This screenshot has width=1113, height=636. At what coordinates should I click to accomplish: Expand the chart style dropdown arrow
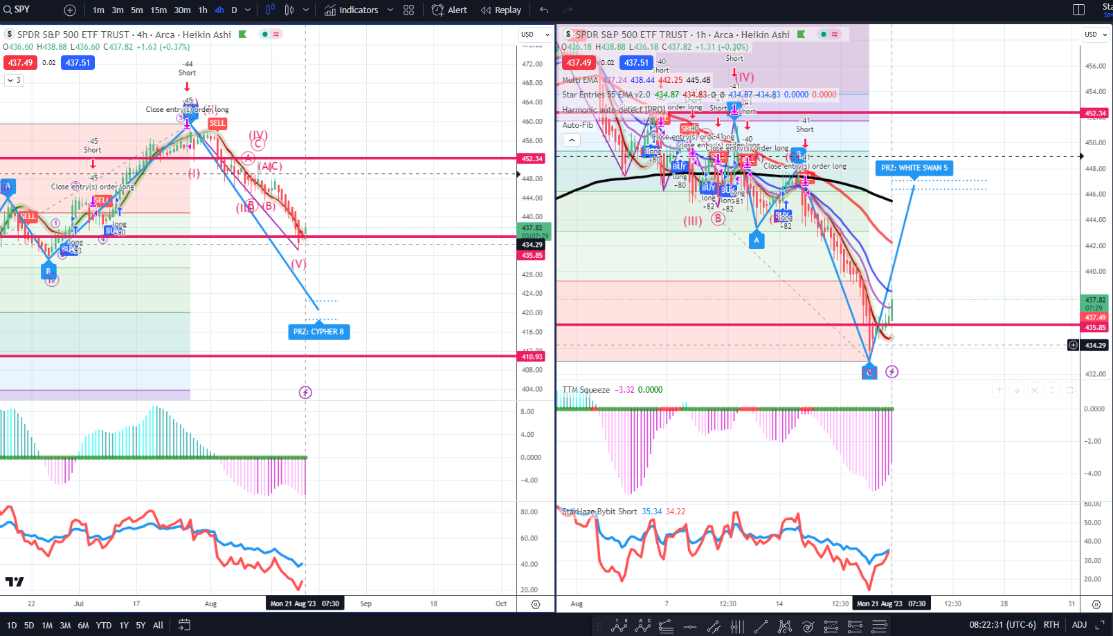pos(306,10)
